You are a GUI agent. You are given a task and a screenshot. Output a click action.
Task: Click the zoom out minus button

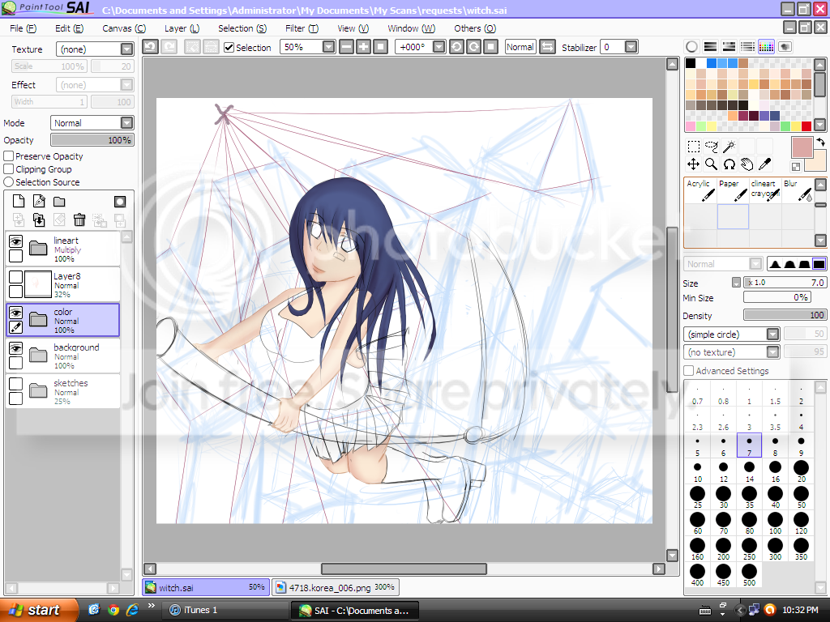(x=346, y=47)
